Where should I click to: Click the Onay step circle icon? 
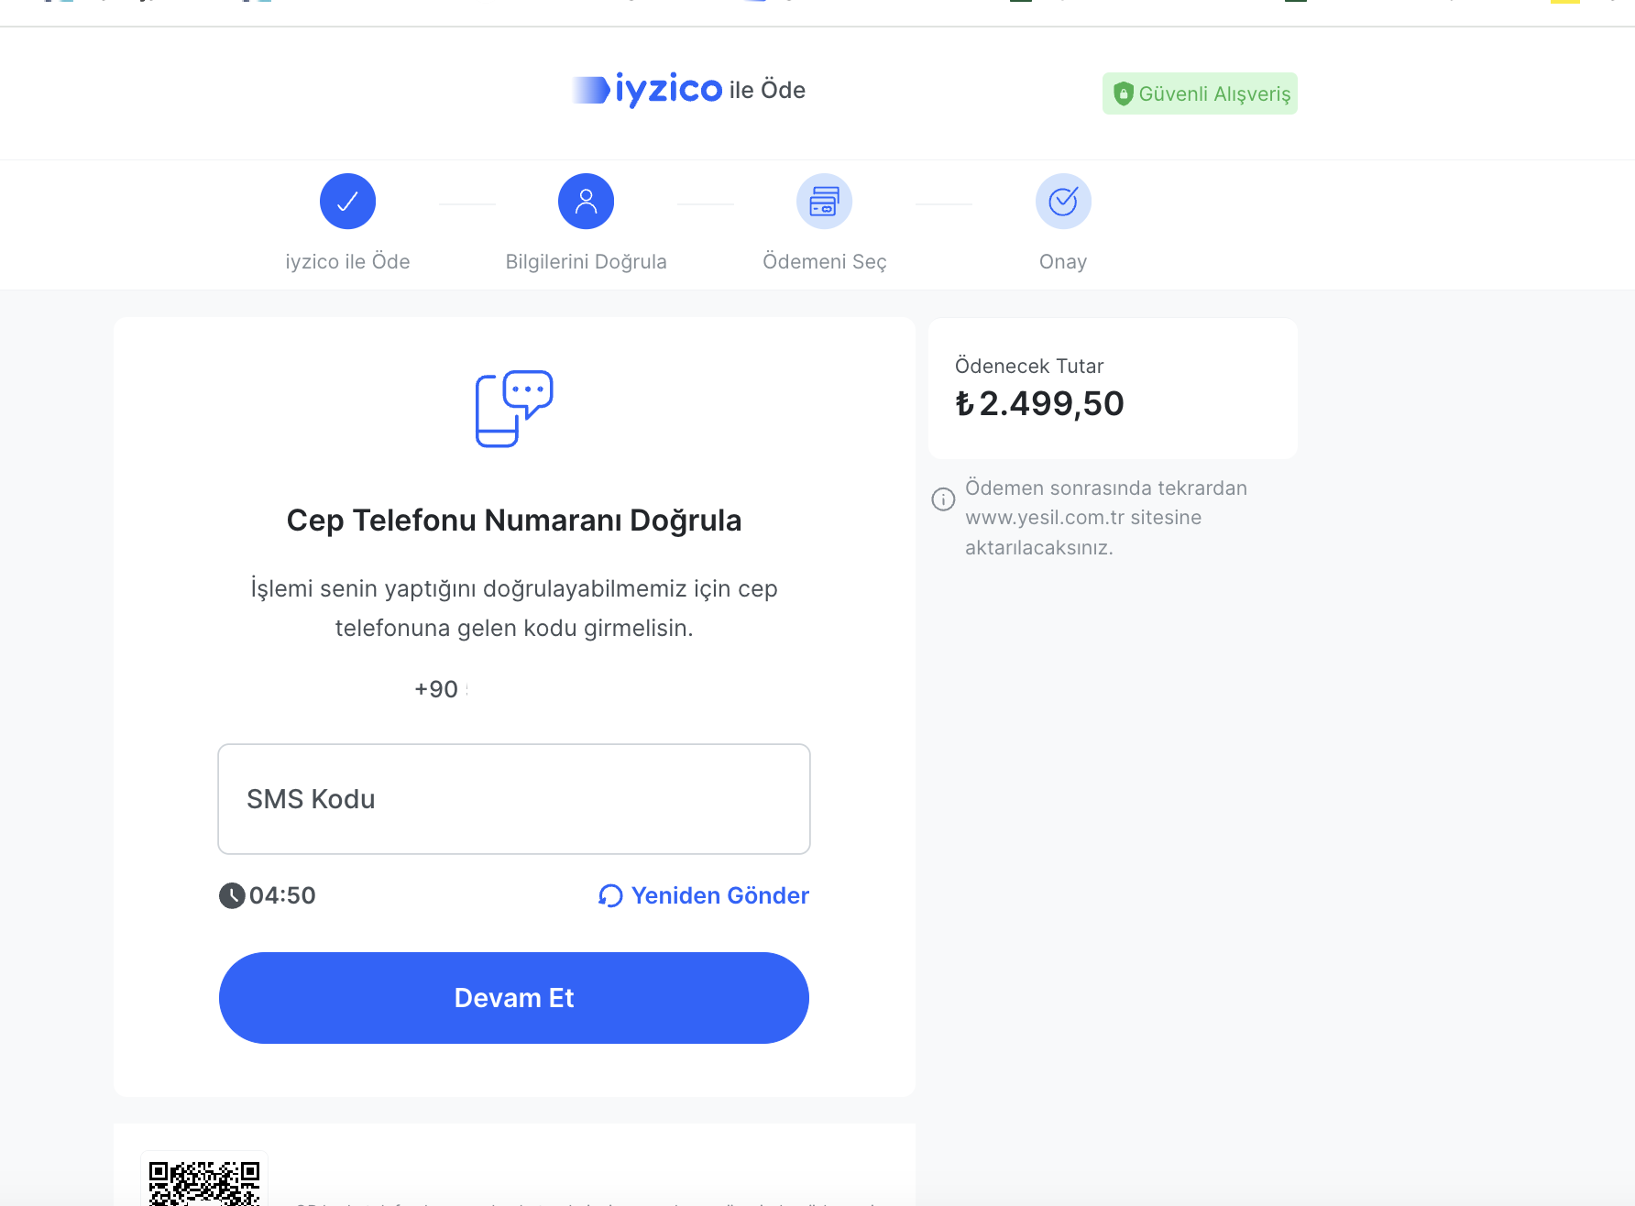click(1063, 202)
